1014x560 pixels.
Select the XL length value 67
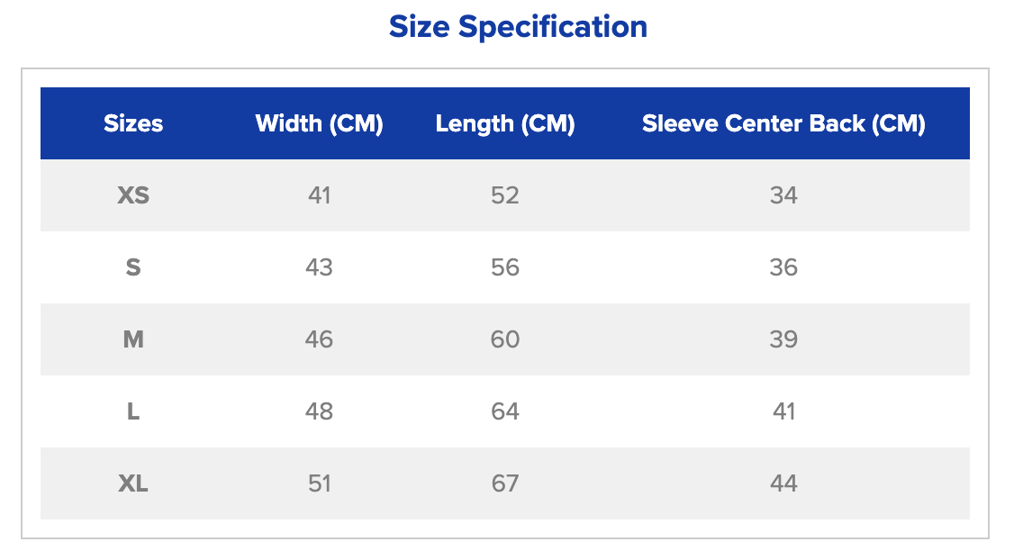(x=505, y=483)
